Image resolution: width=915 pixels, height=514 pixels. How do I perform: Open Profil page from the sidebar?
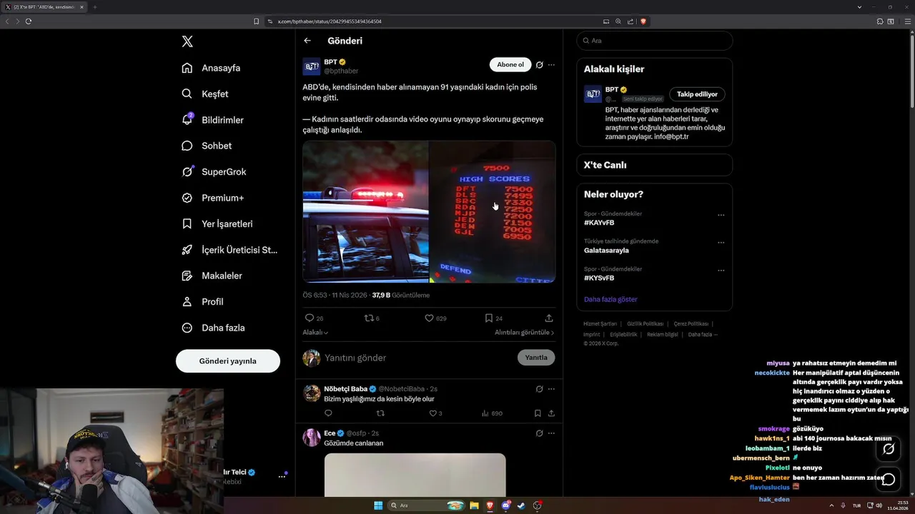(x=202, y=301)
